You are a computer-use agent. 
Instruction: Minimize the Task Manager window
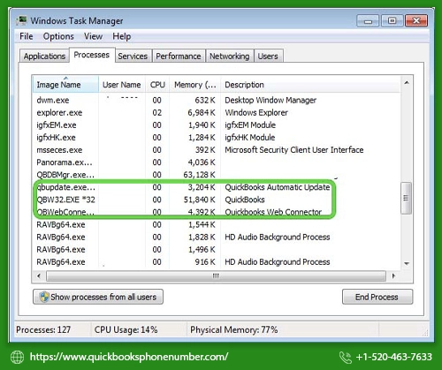(x=368, y=21)
